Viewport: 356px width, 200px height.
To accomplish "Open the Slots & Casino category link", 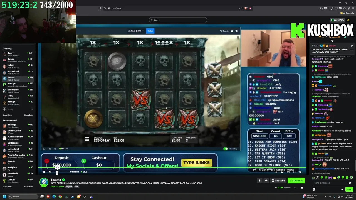I will click(57, 187).
